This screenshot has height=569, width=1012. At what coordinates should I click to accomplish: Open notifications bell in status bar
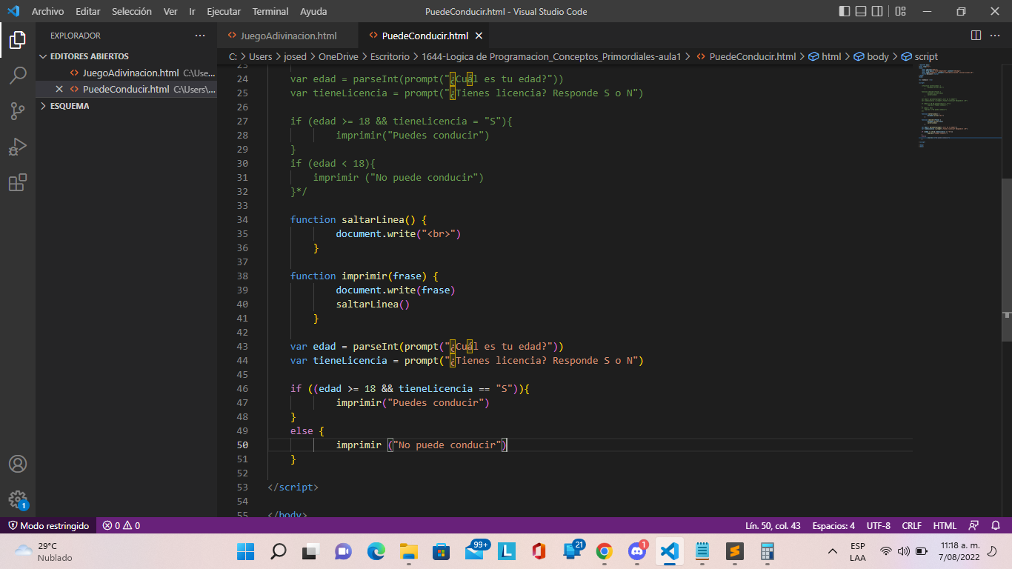coord(994,525)
